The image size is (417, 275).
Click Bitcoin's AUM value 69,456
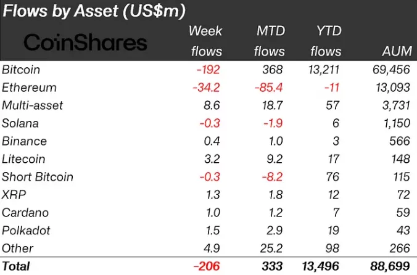click(388, 70)
